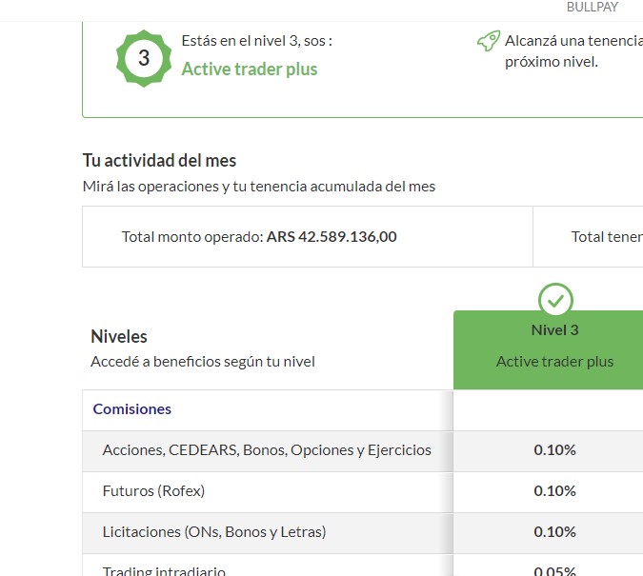Select the Futuros (Rofex) row
The width and height of the screenshot is (643, 576).
click(x=153, y=491)
